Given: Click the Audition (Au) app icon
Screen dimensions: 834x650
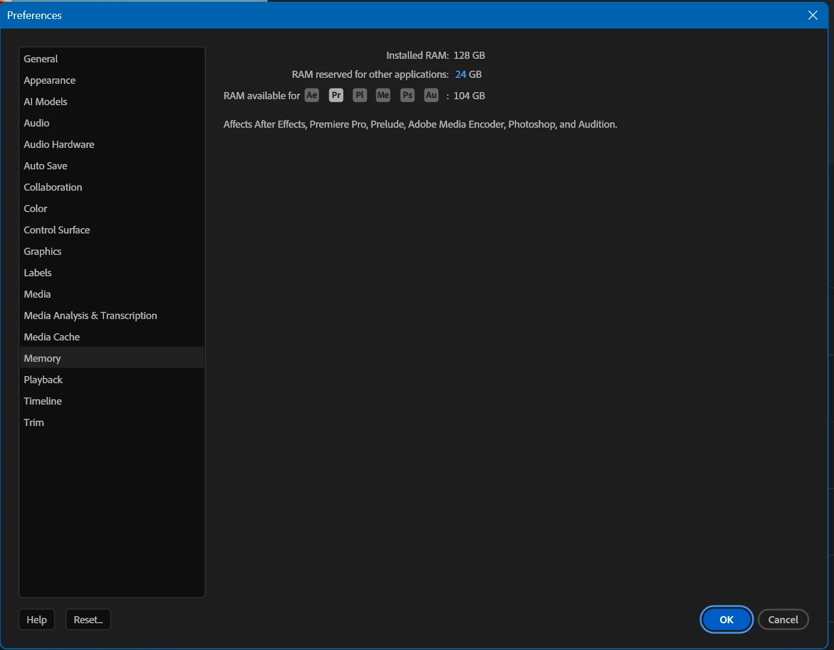Looking at the screenshot, I should 431,95.
